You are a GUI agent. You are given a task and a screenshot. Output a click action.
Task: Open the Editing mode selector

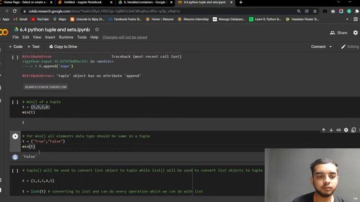coord(350,47)
